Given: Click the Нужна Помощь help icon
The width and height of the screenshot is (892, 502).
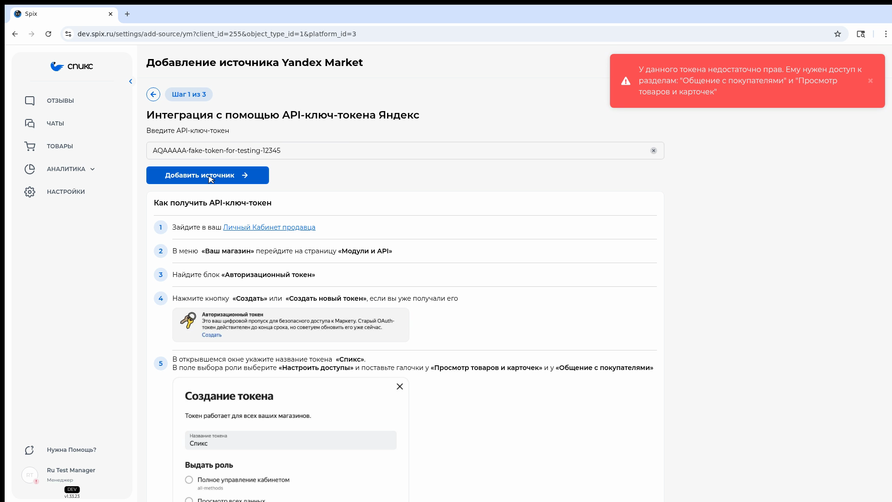Looking at the screenshot, I should [30, 450].
